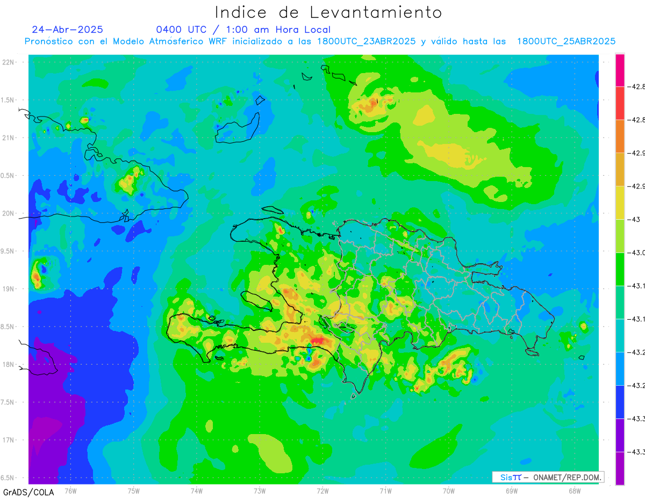Click the 'SisTT – ONAMET/REP.DOM.' credit box
Viewport: 645px width, 498px height.
tap(548, 477)
